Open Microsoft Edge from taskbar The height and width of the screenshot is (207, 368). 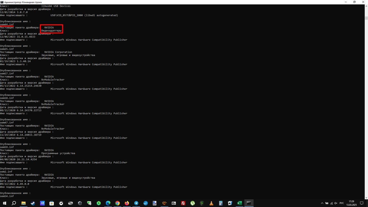[108, 203]
